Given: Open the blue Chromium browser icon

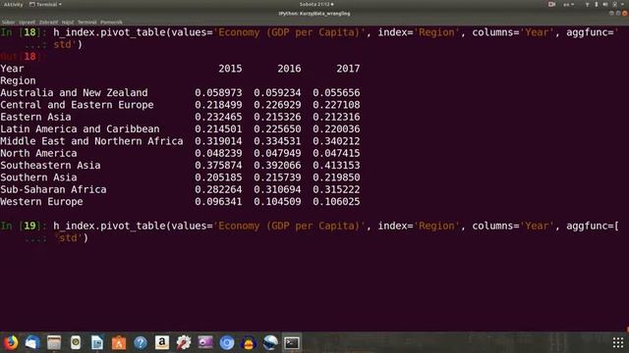Looking at the screenshot, I should click(227, 342).
